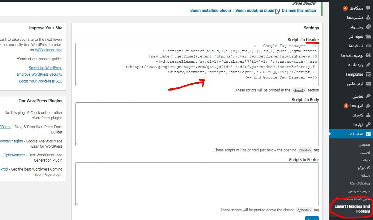Viewport: 373px width, 220px height.
Task: Open the WPBeginner blog link
Action: point(49,50)
